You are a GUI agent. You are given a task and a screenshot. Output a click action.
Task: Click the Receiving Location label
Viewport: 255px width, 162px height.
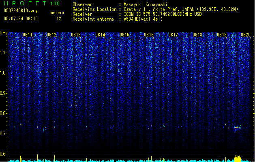coord(94,9)
